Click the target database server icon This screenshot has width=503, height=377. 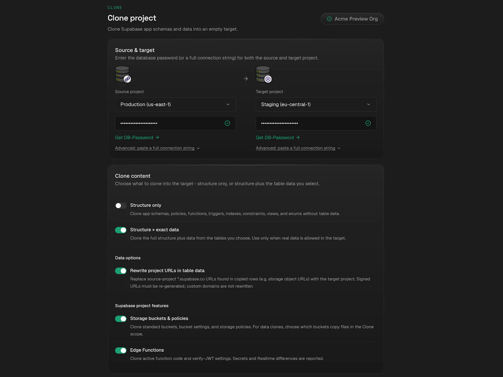[x=264, y=74]
